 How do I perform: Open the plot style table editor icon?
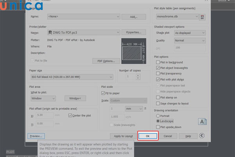(x=202, y=17)
